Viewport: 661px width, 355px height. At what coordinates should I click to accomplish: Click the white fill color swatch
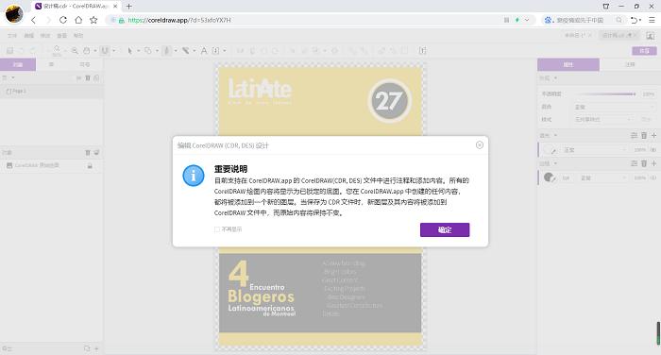[x=549, y=150]
